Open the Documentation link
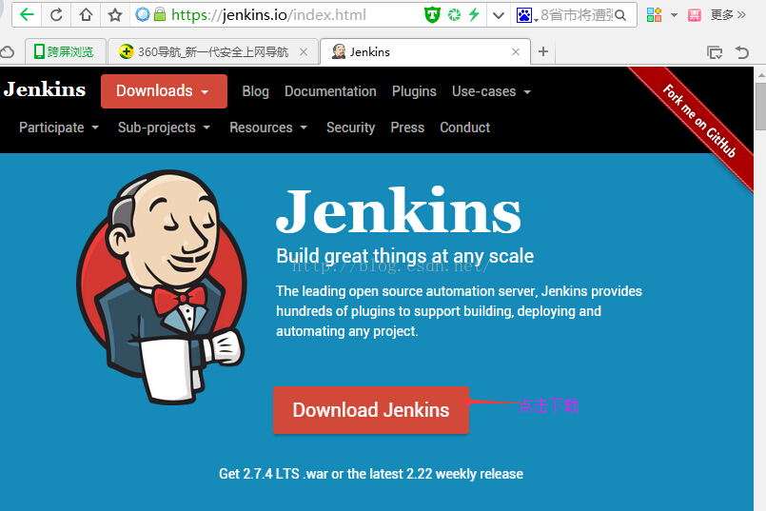This screenshot has width=766, height=511. click(x=330, y=91)
